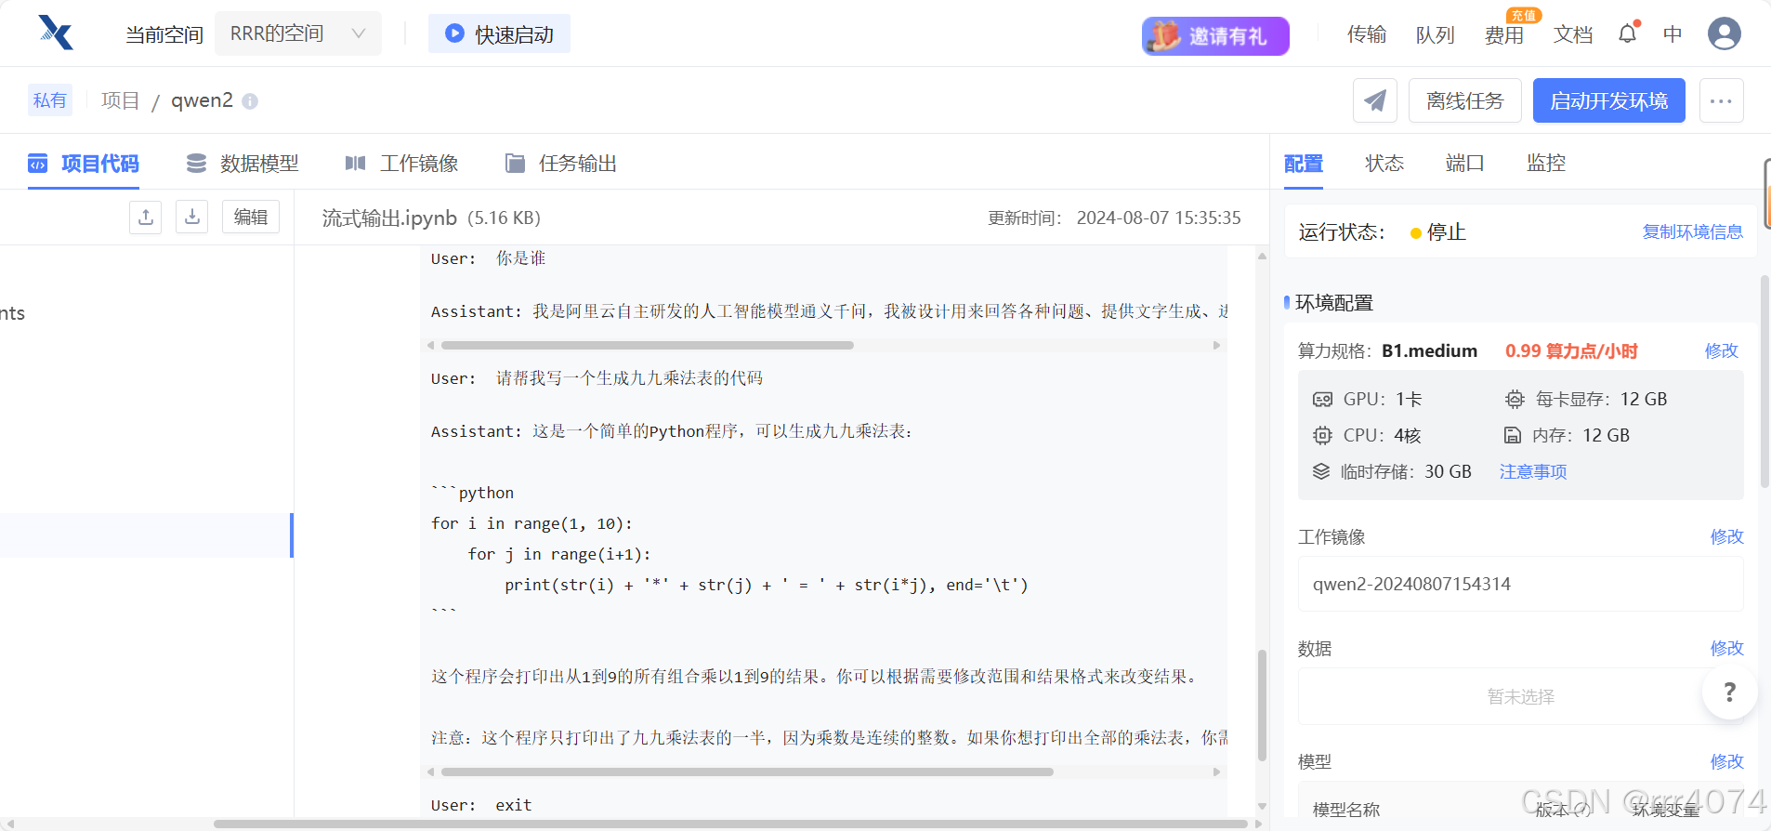
Task: Go to 项目 breadcrumb link
Action: [x=121, y=100]
